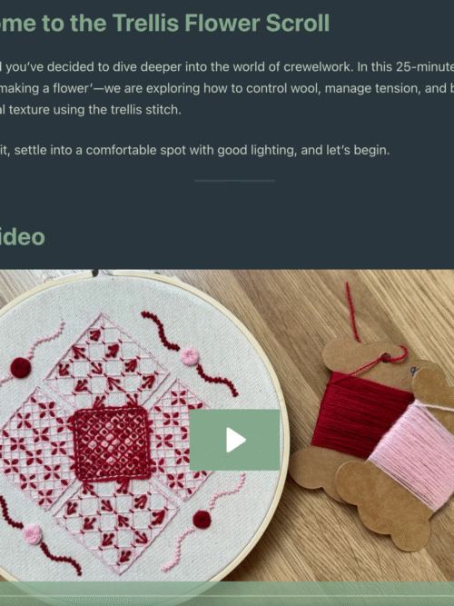Image resolution: width=454 pixels, height=606 pixels.
Task: Click the green video control bar
Action: (x=227, y=593)
